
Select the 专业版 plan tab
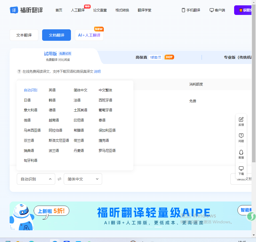[238, 57]
